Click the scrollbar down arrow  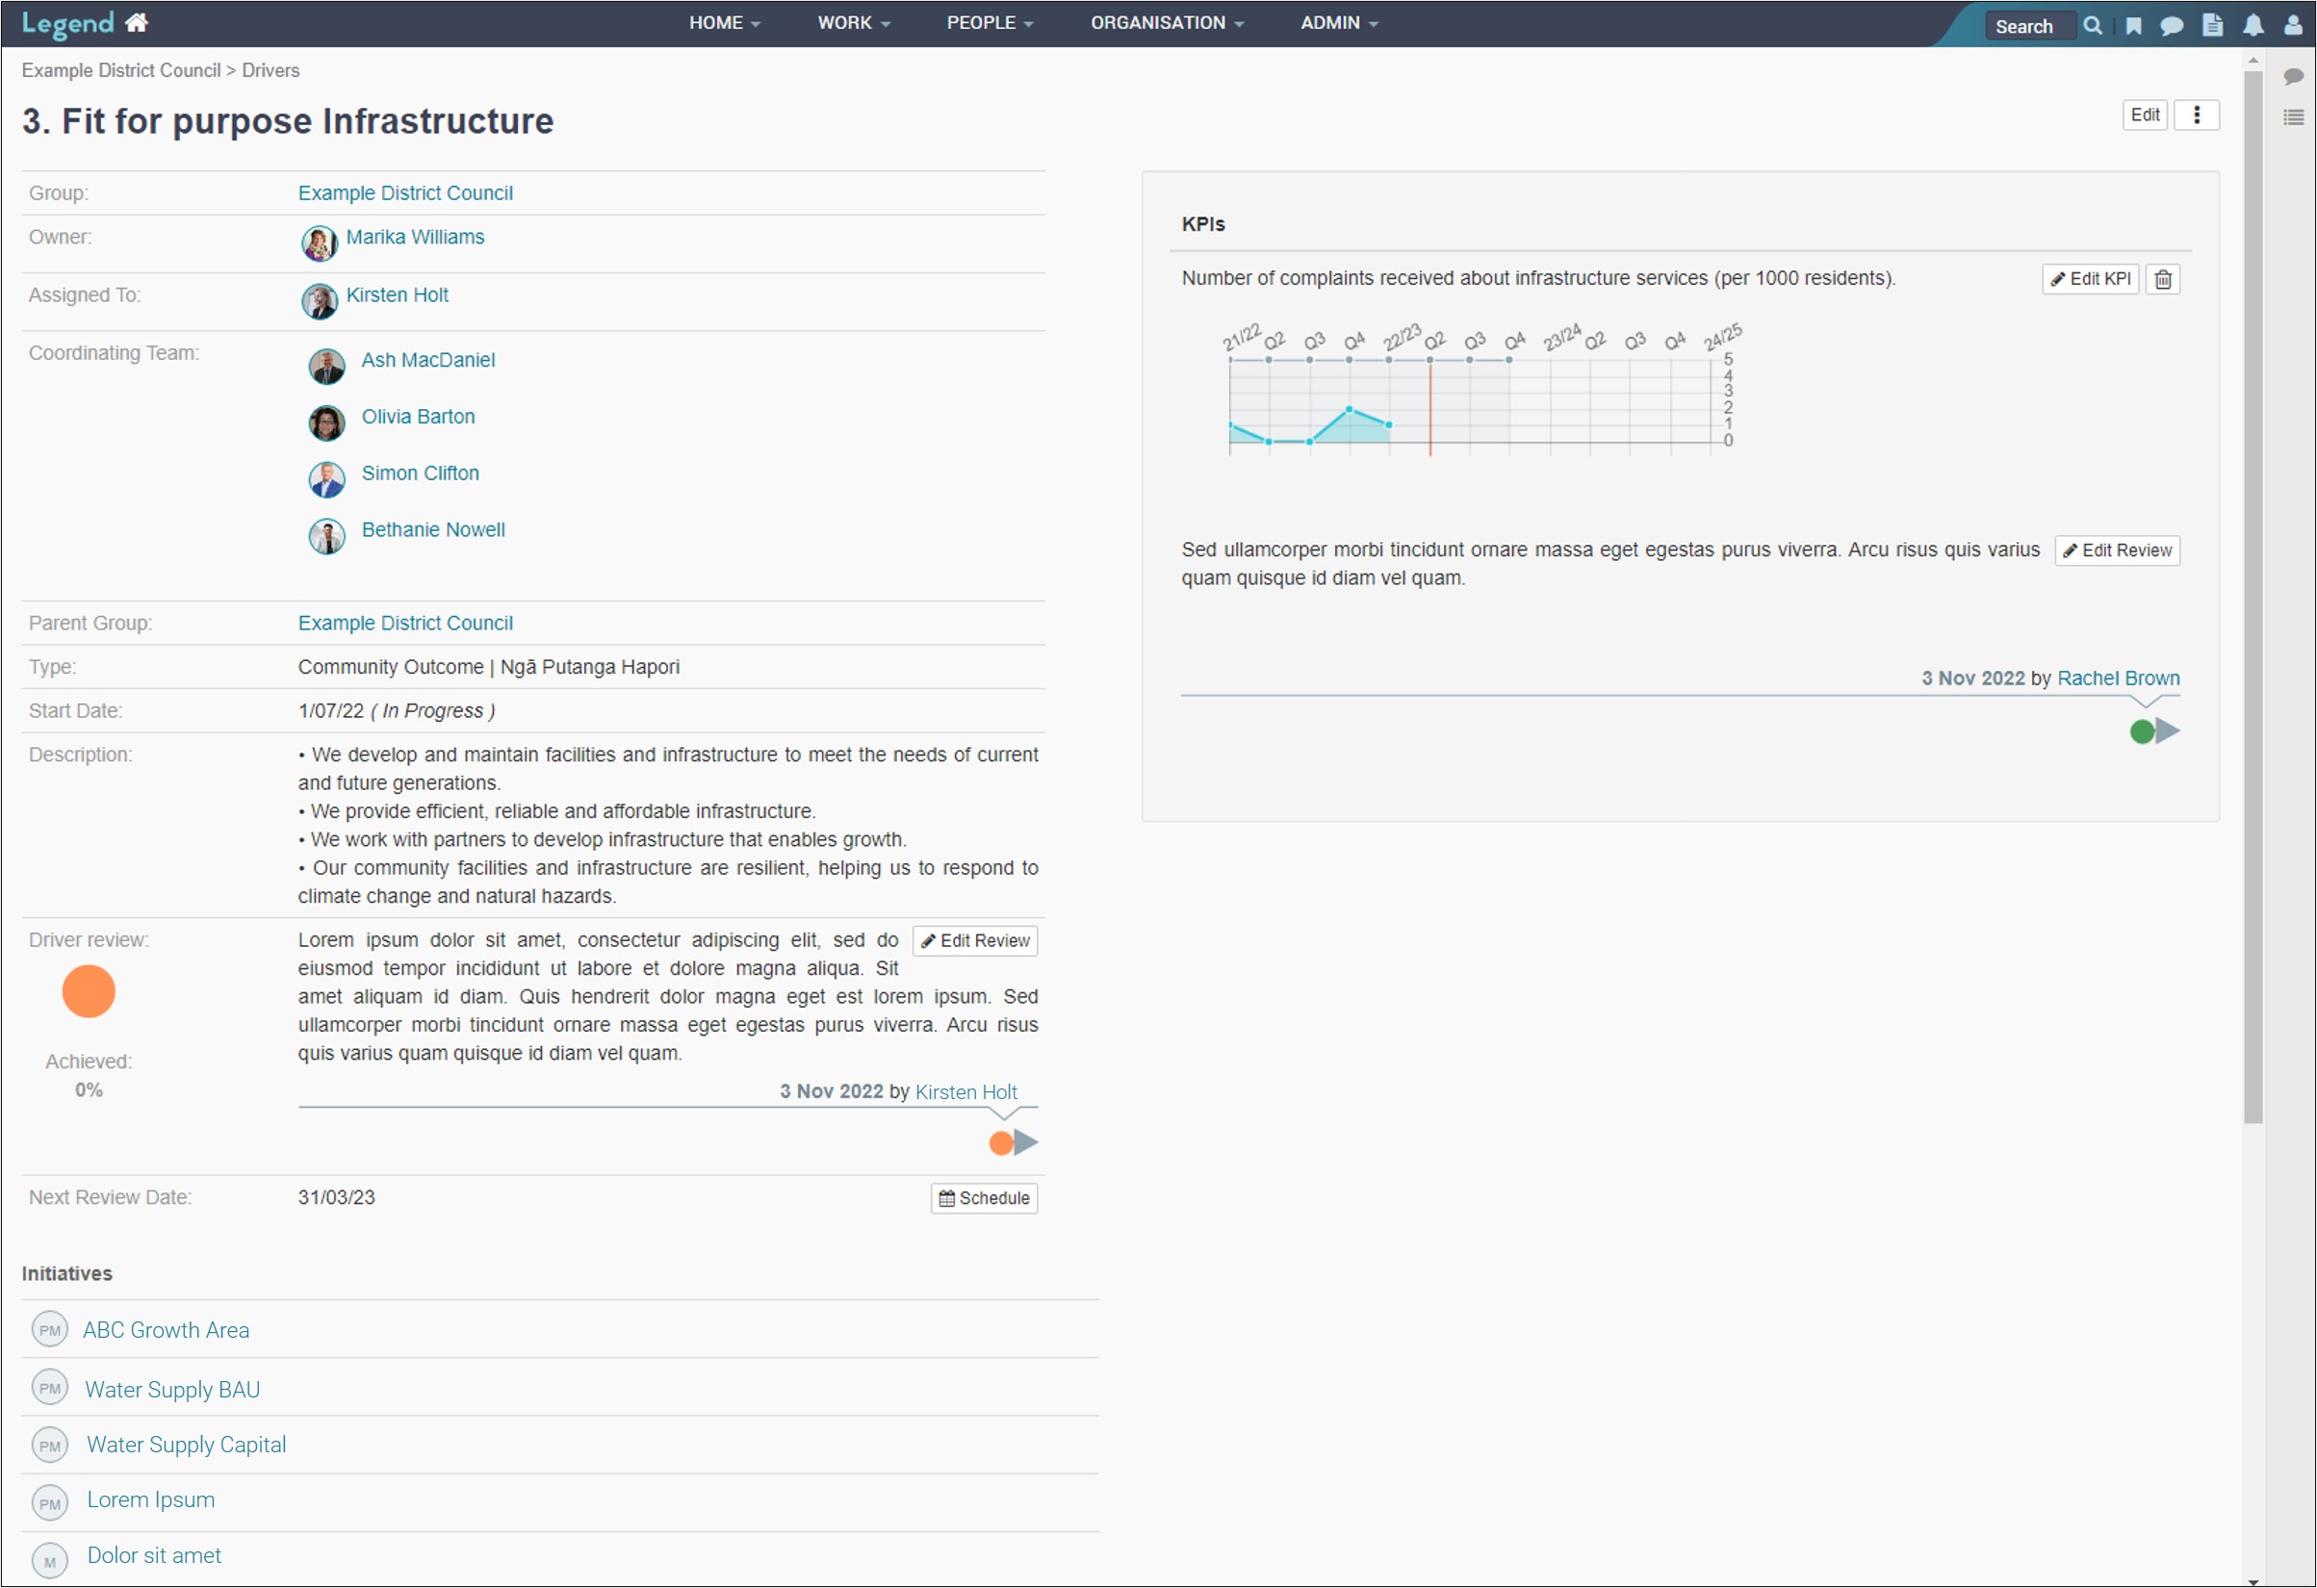(x=2253, y=1580)
